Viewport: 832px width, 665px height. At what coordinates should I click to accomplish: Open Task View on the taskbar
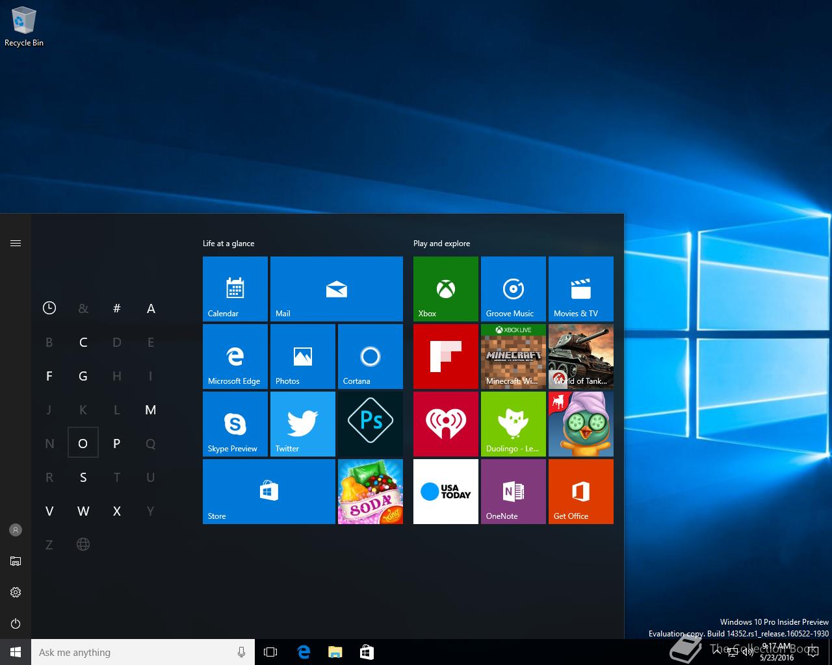pos(270,652)
